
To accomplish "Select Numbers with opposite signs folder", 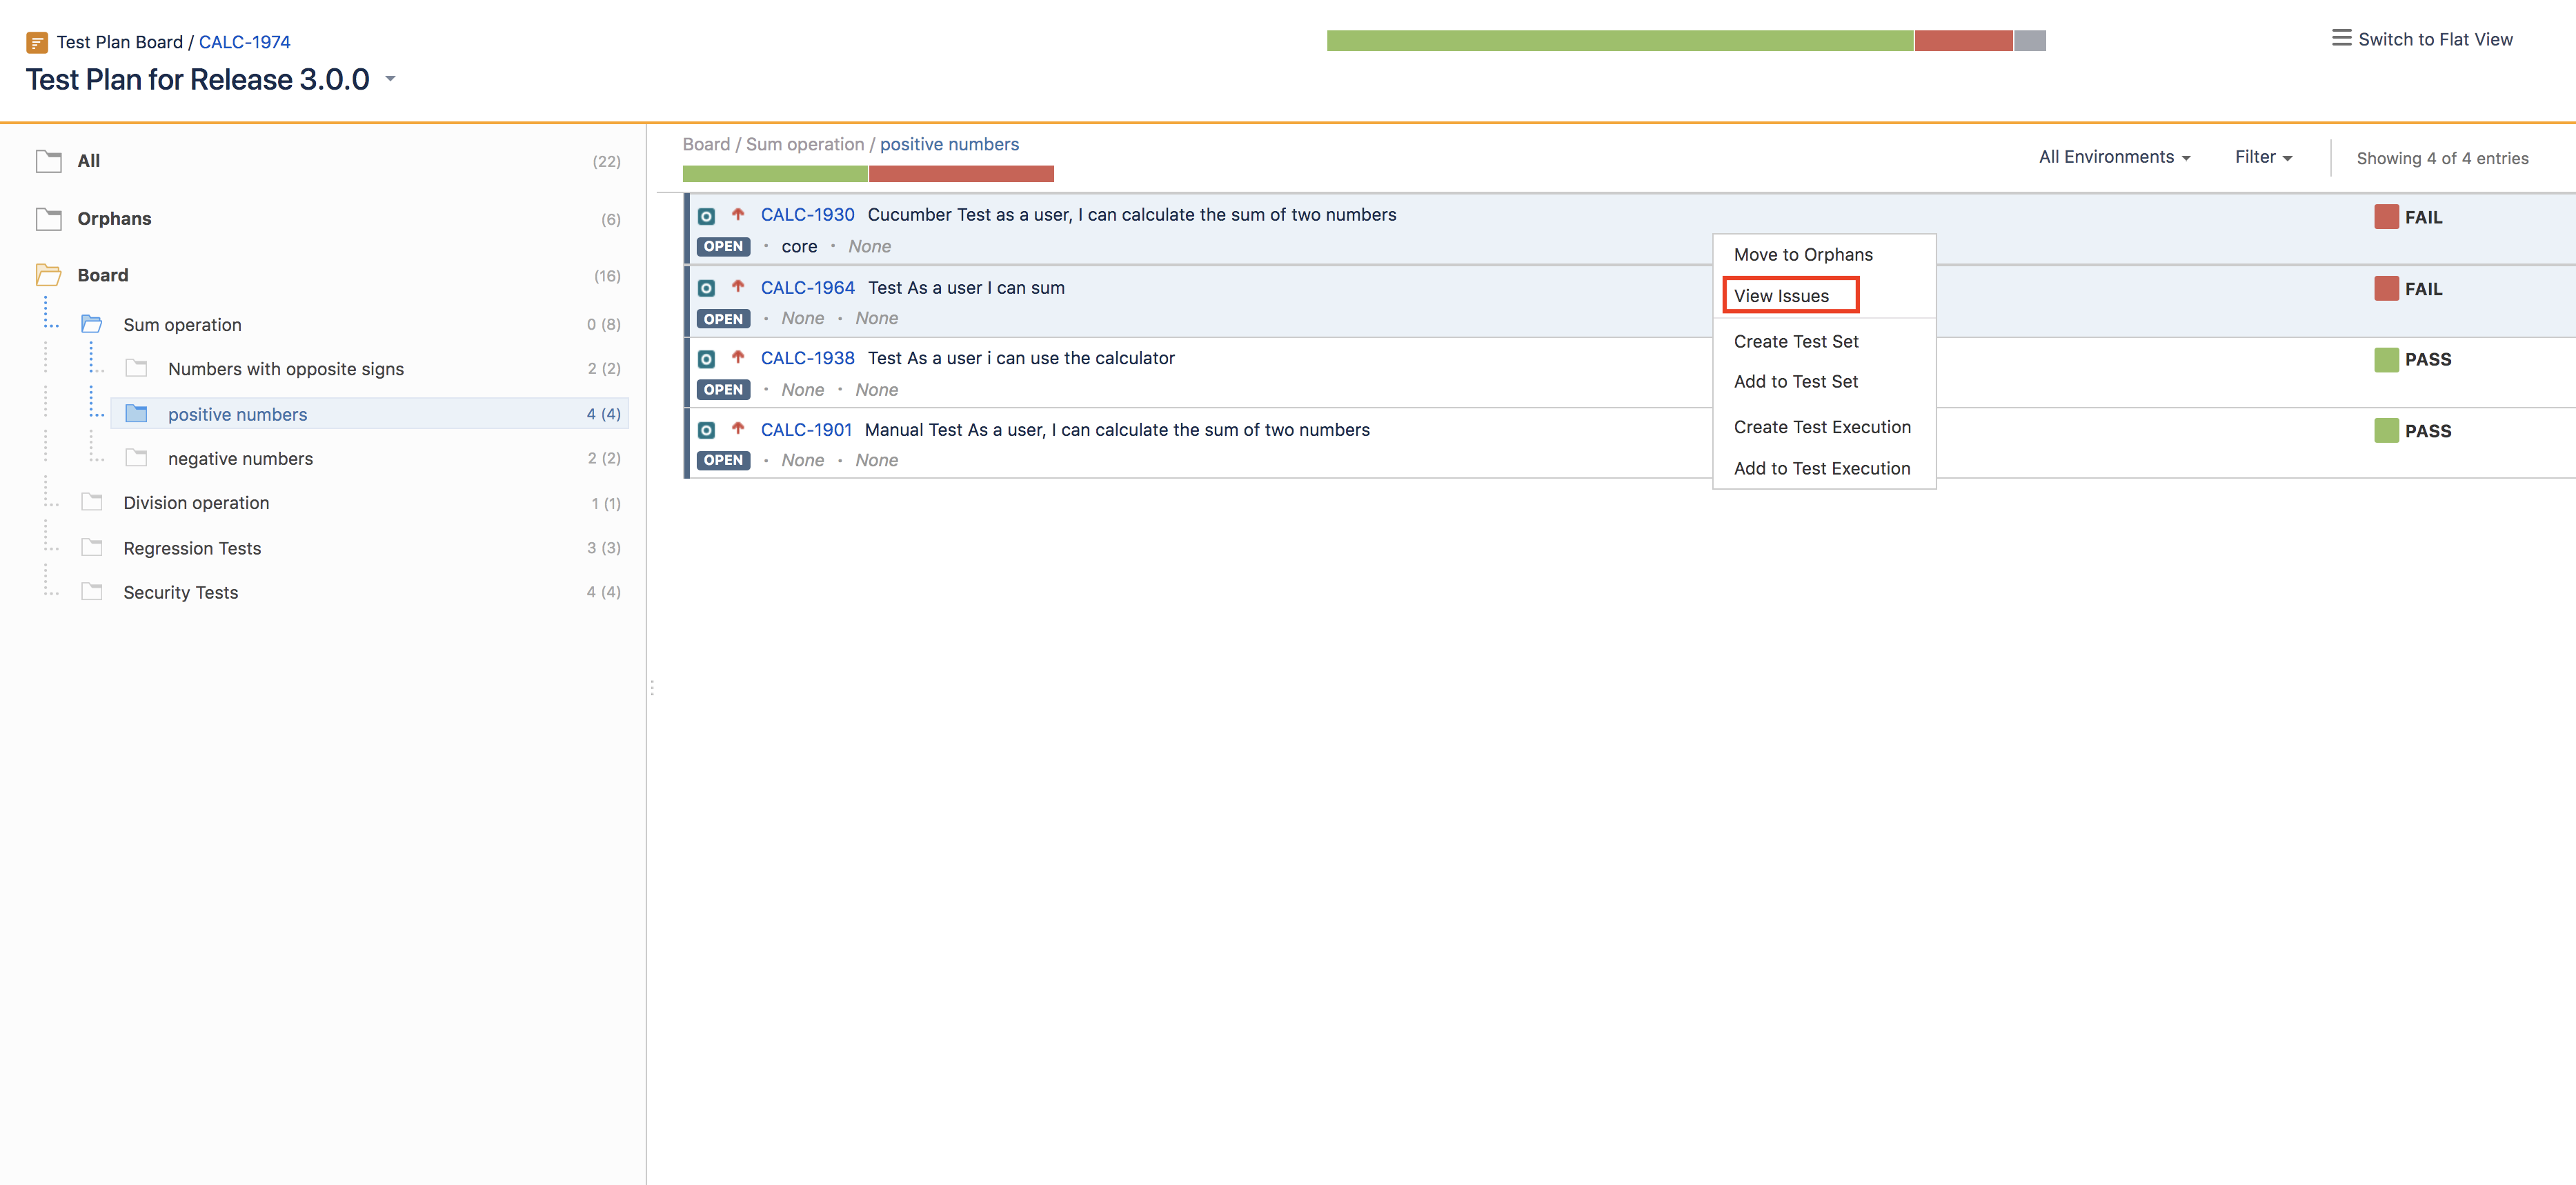I will coord(286,369).
